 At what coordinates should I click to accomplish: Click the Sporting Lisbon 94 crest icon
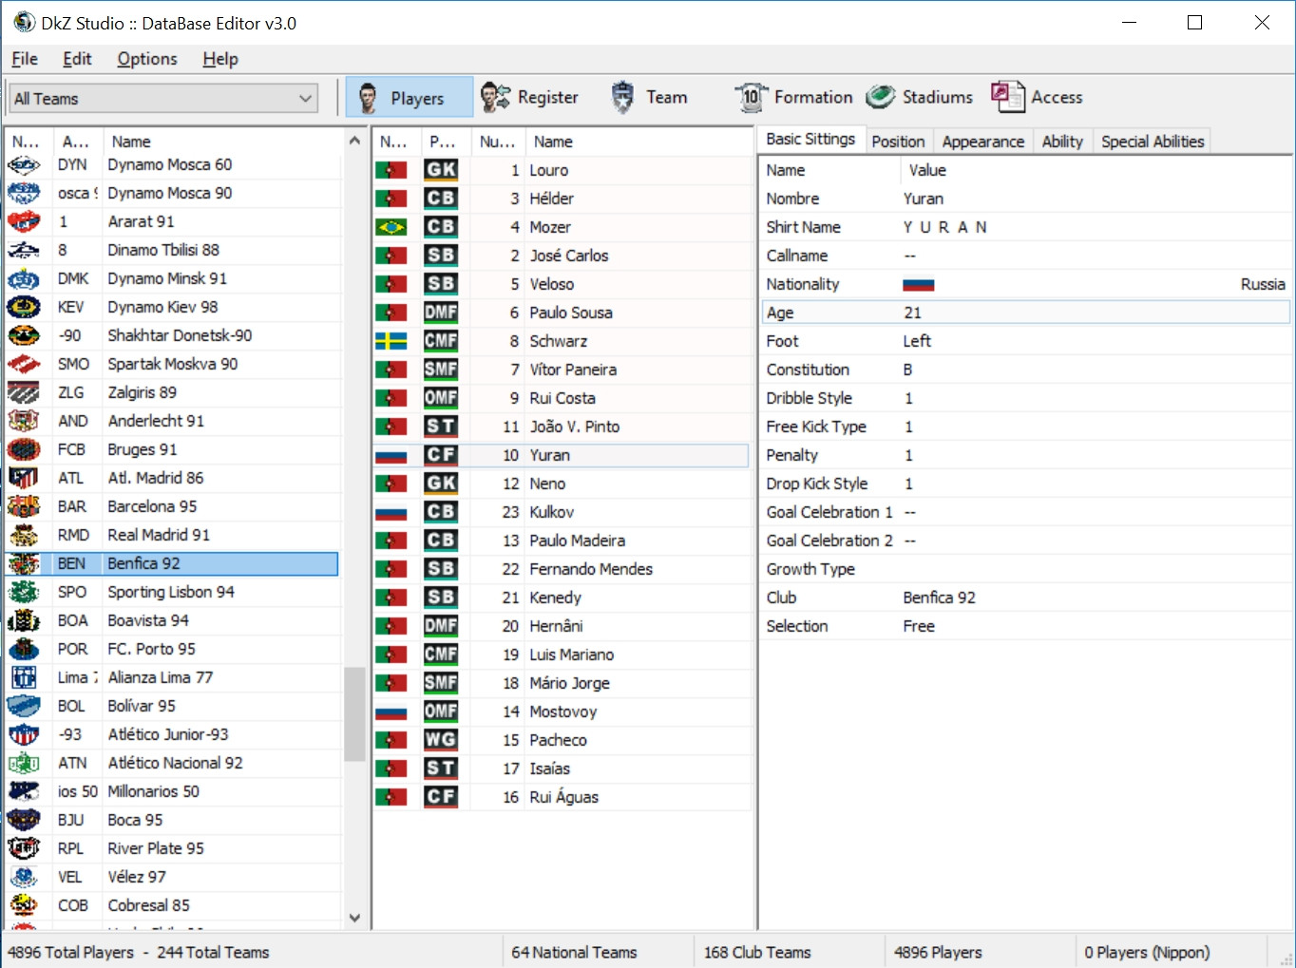24,592
